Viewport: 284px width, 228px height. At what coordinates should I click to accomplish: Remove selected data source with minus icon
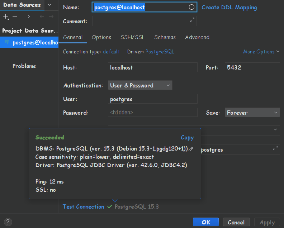pyautogui.click(x=15, y=16)
